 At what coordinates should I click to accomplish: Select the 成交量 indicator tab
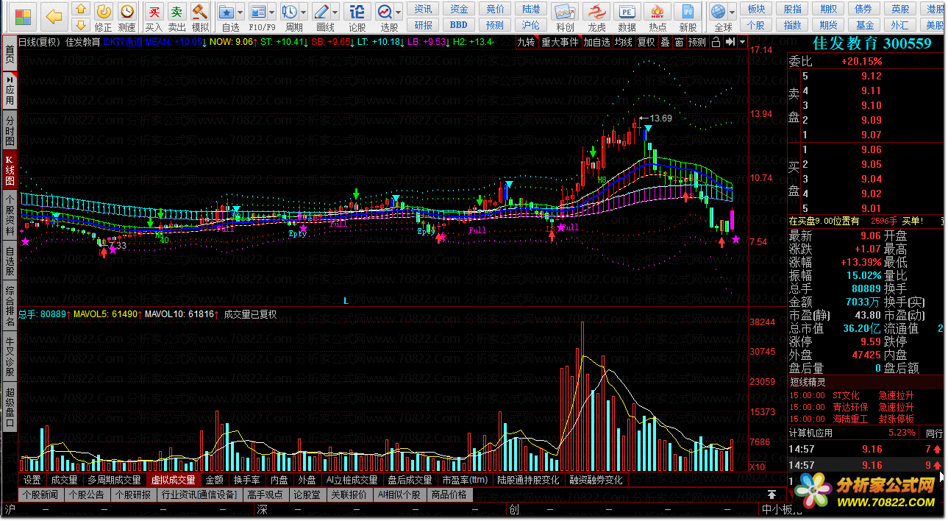[64, 480]
